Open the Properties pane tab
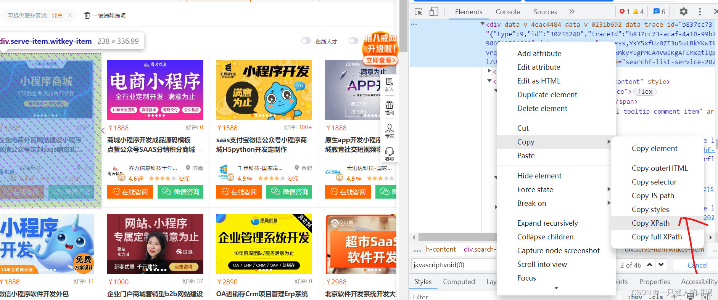This screenshot has height=300, width=718. [x=654, y=281]
